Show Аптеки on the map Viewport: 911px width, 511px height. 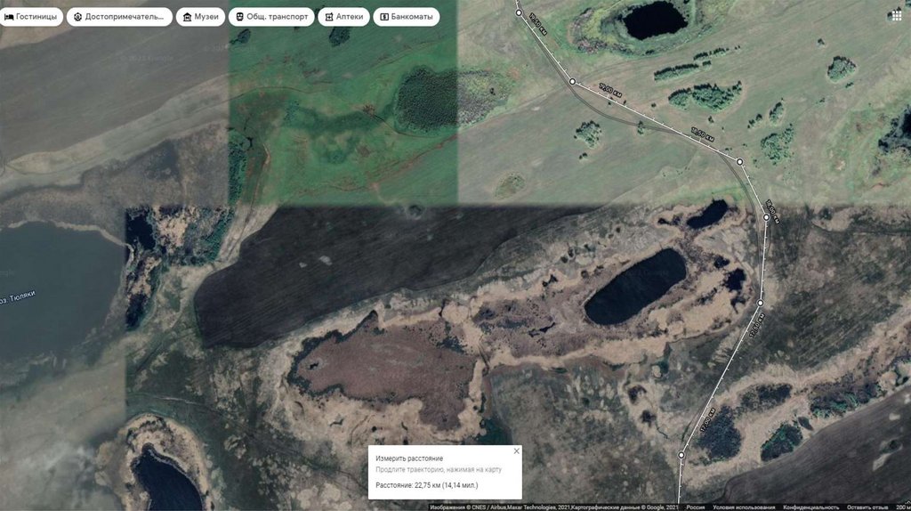[342, 17]
